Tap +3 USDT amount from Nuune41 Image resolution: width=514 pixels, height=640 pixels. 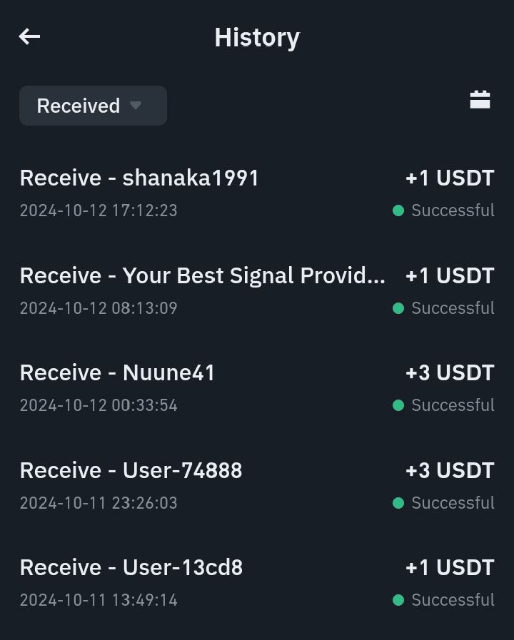tap(450, 372)
